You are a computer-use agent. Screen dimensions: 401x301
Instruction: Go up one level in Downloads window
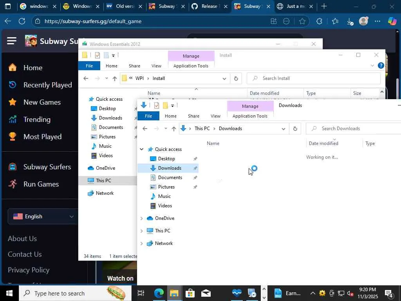pos(174,129)
